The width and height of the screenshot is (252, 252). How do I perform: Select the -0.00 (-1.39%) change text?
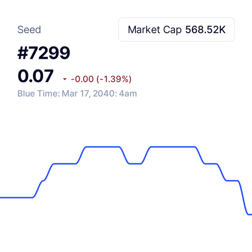(x=101, y=79)
